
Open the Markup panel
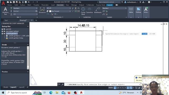coord(138,12)
